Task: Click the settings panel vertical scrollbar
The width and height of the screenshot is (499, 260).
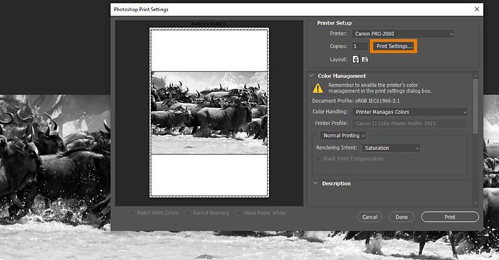Action: tap(475, 106)
